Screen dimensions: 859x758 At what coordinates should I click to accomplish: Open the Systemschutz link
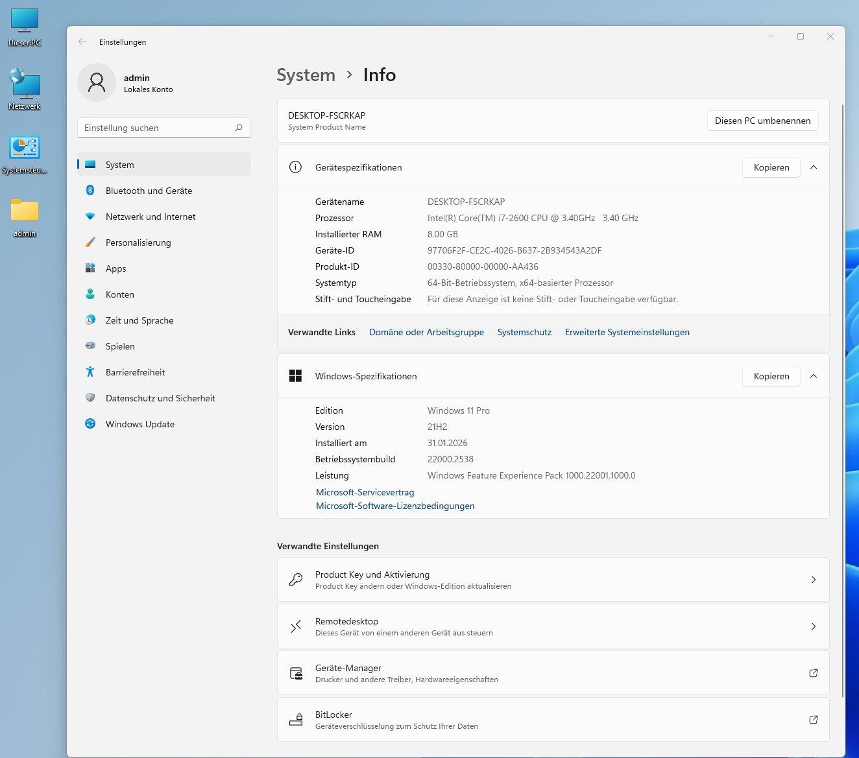pos(524,332)
